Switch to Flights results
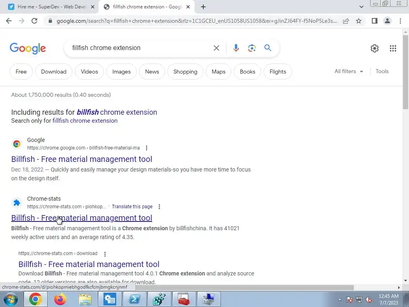Viewport: 409px width, 307px height. [x=278, y=72]
